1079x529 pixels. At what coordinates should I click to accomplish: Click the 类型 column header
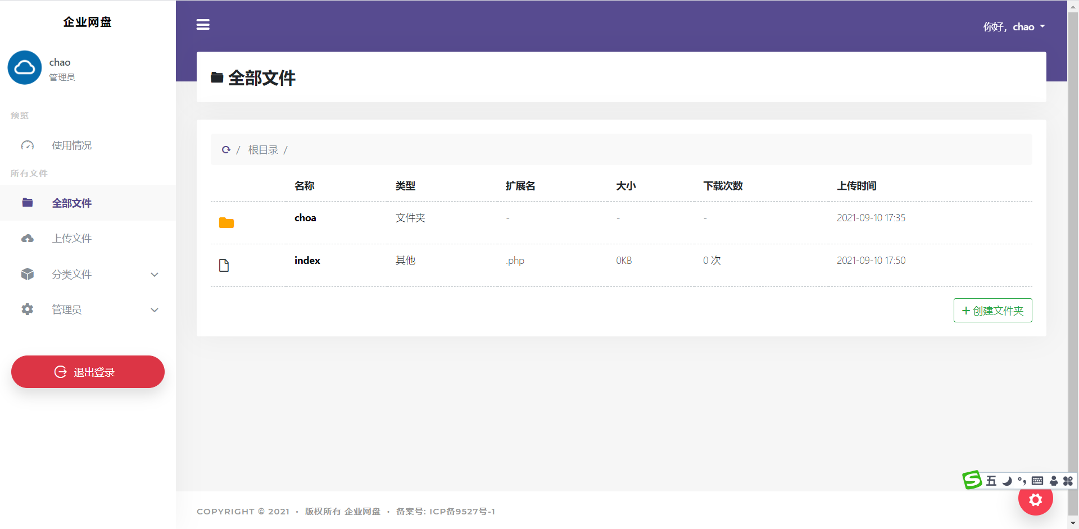click(x=406, y=186)
